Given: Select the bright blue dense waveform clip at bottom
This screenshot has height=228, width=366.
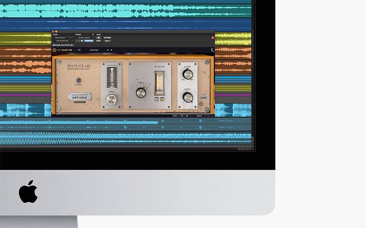Looking at the screenshot, I should pyautogui.click(x=125, y=138).
